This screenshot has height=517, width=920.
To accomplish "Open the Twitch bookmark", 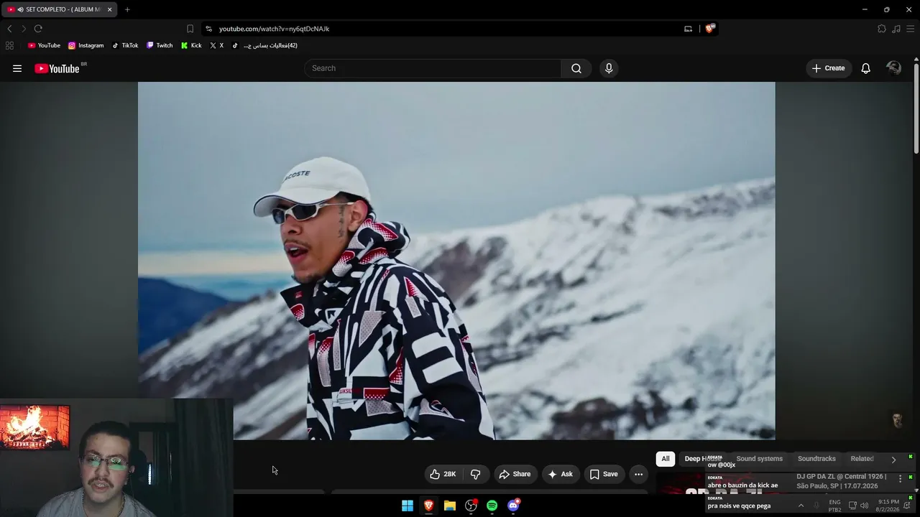I will click(x=160, y=45).
